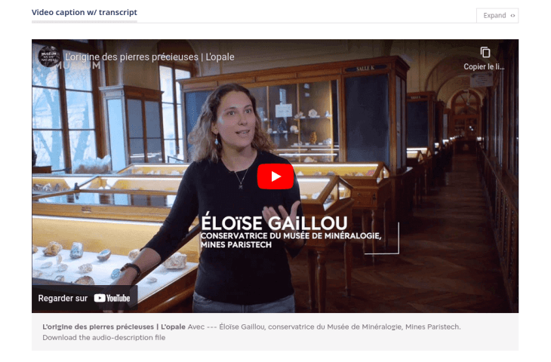Click 'MINES PARISTECH' overlay line
Screen dimensions: 551x362
(236, 245)
